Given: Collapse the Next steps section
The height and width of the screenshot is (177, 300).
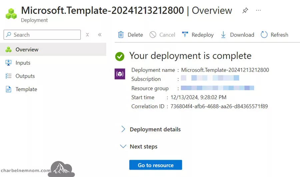Looking at the screenshot, I should point(139,147).
